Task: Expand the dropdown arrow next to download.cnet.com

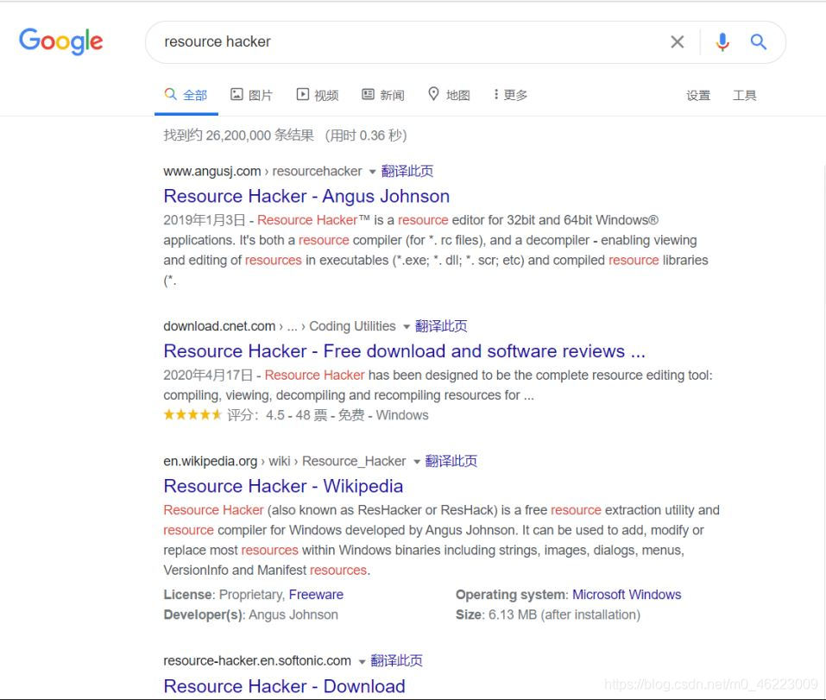Action: pyautogui.click(x=407, y=326)
